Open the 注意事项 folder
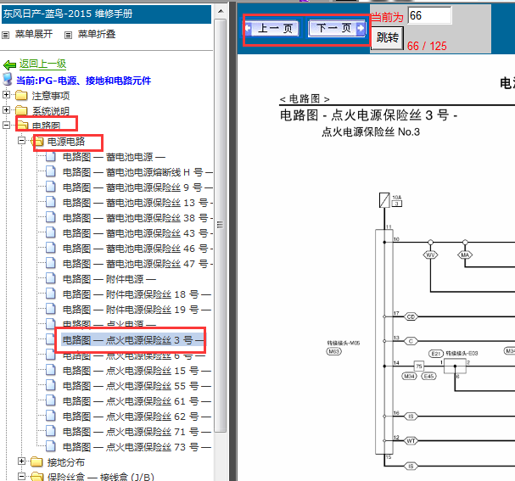This screenshot has width=515, height=481. (x=51, y=96)
